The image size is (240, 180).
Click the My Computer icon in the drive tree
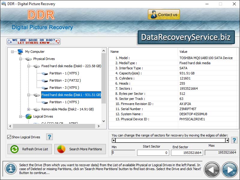coord(20,52)
